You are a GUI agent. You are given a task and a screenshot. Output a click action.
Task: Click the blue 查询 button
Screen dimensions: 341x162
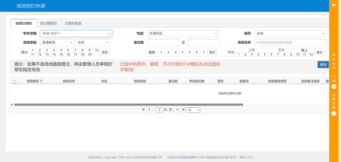pos(323,65)
